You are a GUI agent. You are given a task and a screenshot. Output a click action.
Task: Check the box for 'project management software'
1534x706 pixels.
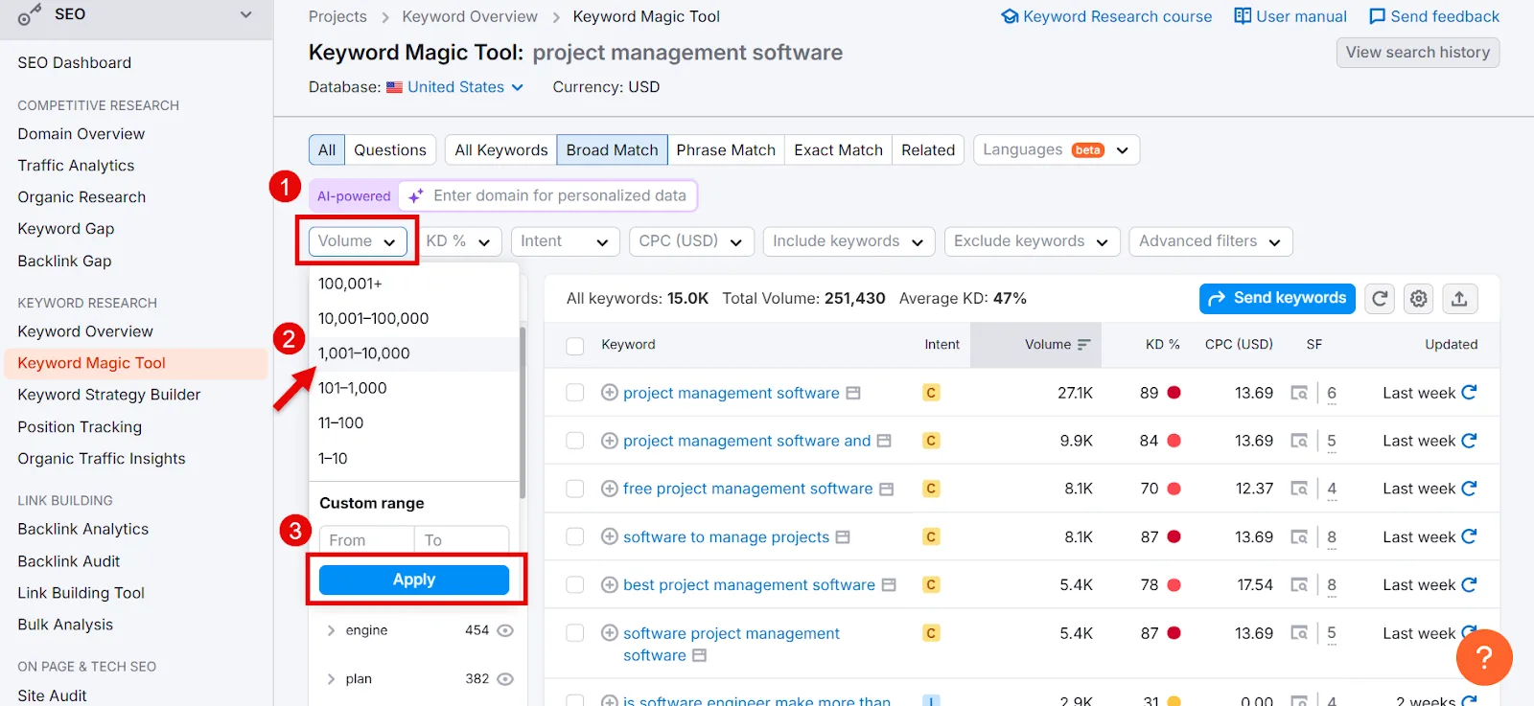coord(575,393)
